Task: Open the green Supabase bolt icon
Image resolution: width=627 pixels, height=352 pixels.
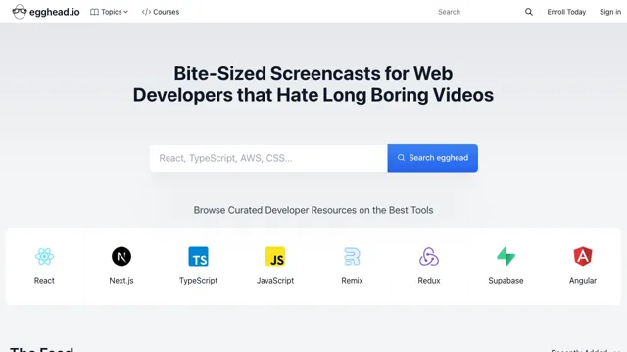Action: (506, 256)
